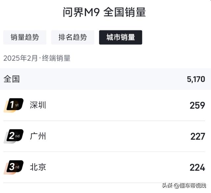211x193 pixels.
Task: Open the 北京 city row
Action: point(104,167)
